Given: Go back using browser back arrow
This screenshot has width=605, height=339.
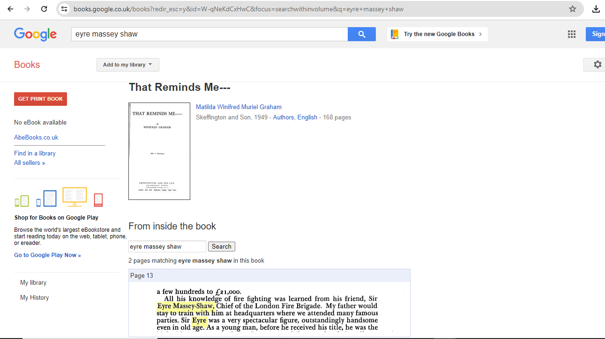Looking at the screenshot, I should 10,9.
